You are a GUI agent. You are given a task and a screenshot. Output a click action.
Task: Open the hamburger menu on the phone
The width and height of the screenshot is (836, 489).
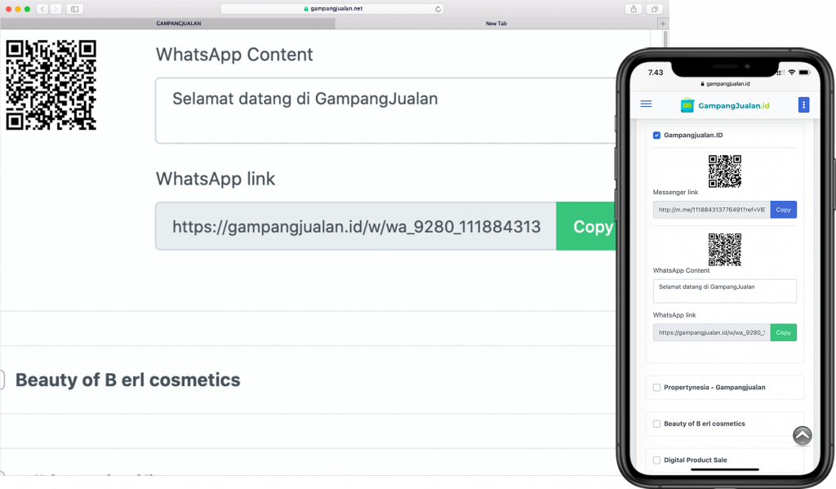click(646, 104)
